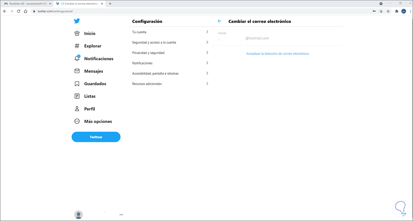The height and width of the screenshot is (221, 413).
Task: Click the Twittear button
Action: [x=96, y=137]
